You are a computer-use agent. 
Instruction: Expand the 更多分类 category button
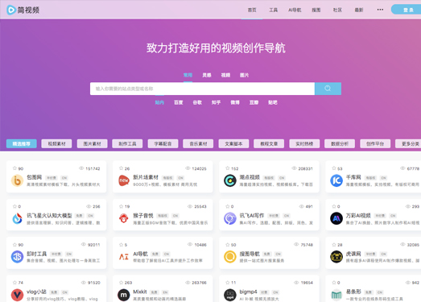tap(409, 143)
